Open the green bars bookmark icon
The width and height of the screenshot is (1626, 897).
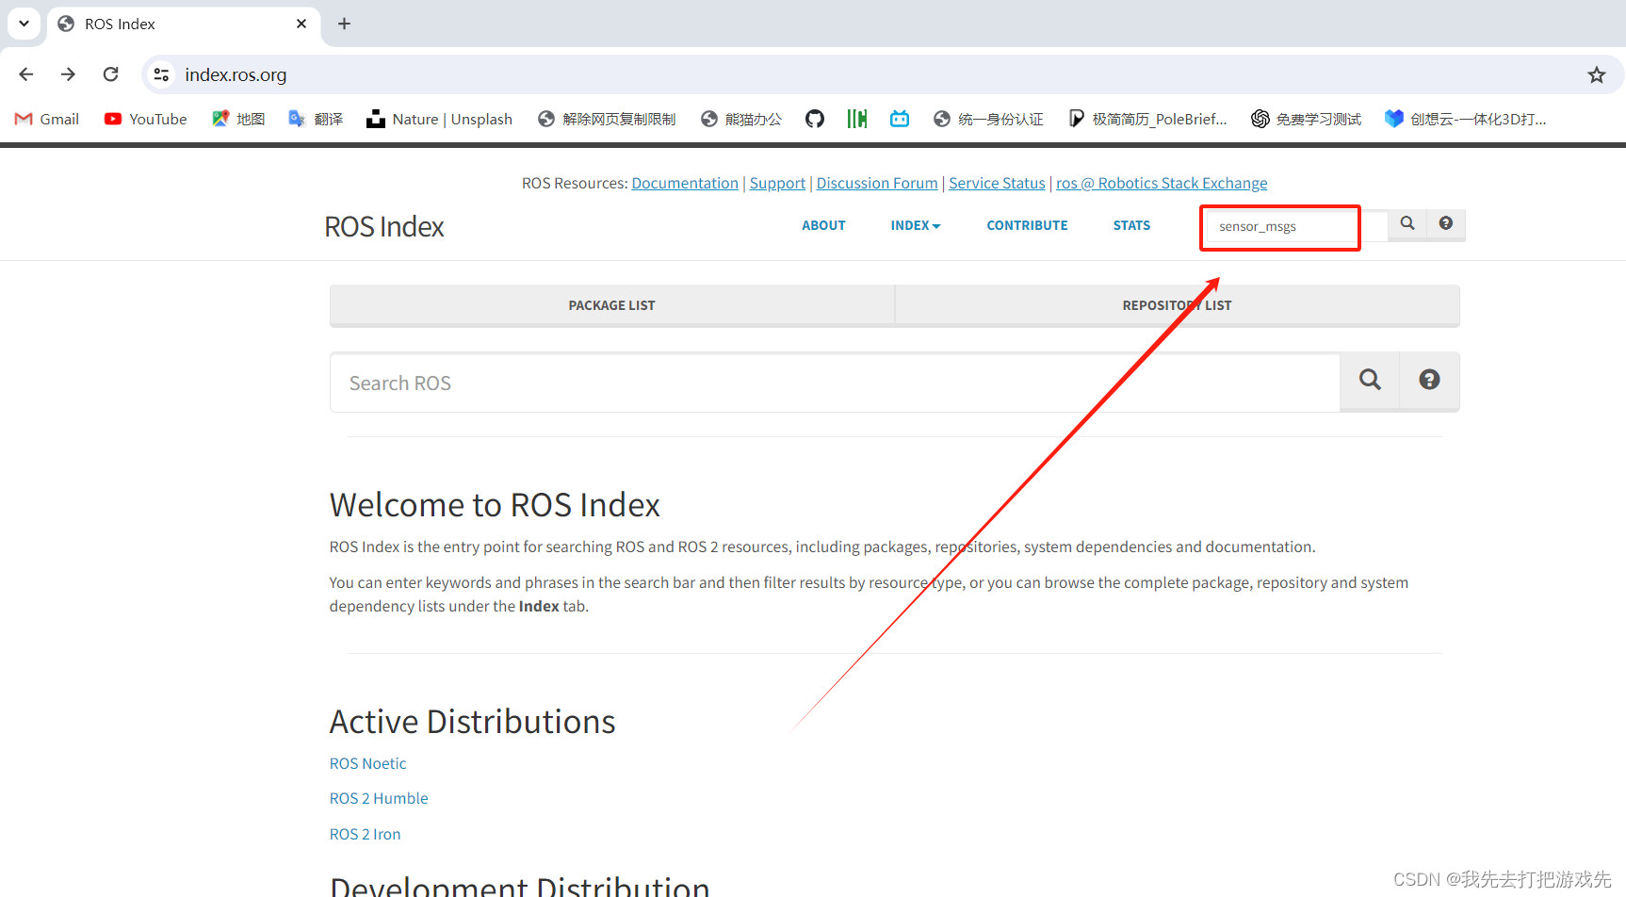(x=856, y=119)
